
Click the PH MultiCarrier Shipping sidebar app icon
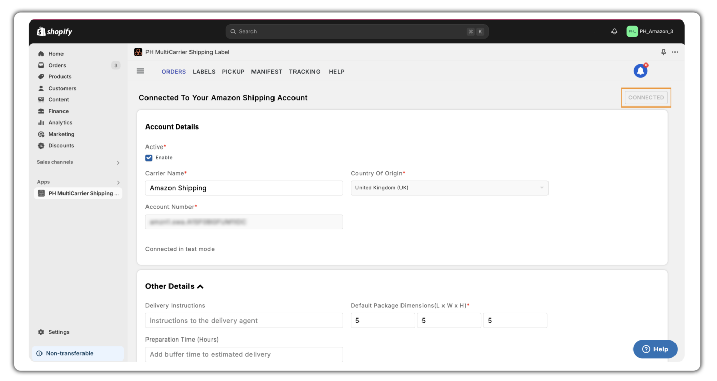(x=41, y=194)
